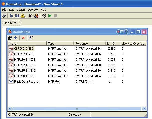Open module properties icon in Module List
The height and width of the screenshot is (119, 152).
point(10,38)
